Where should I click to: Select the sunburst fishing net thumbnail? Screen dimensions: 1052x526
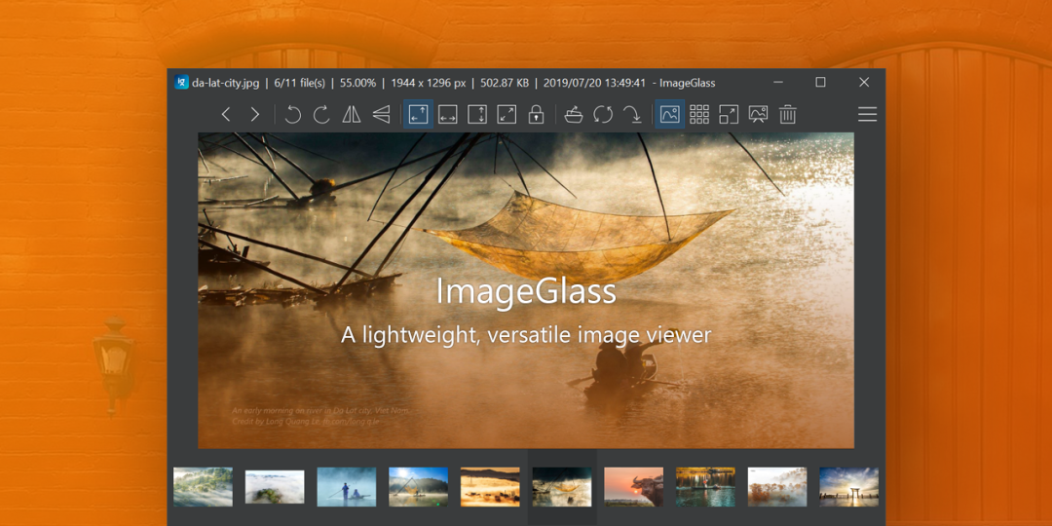(x=419, y=487)
